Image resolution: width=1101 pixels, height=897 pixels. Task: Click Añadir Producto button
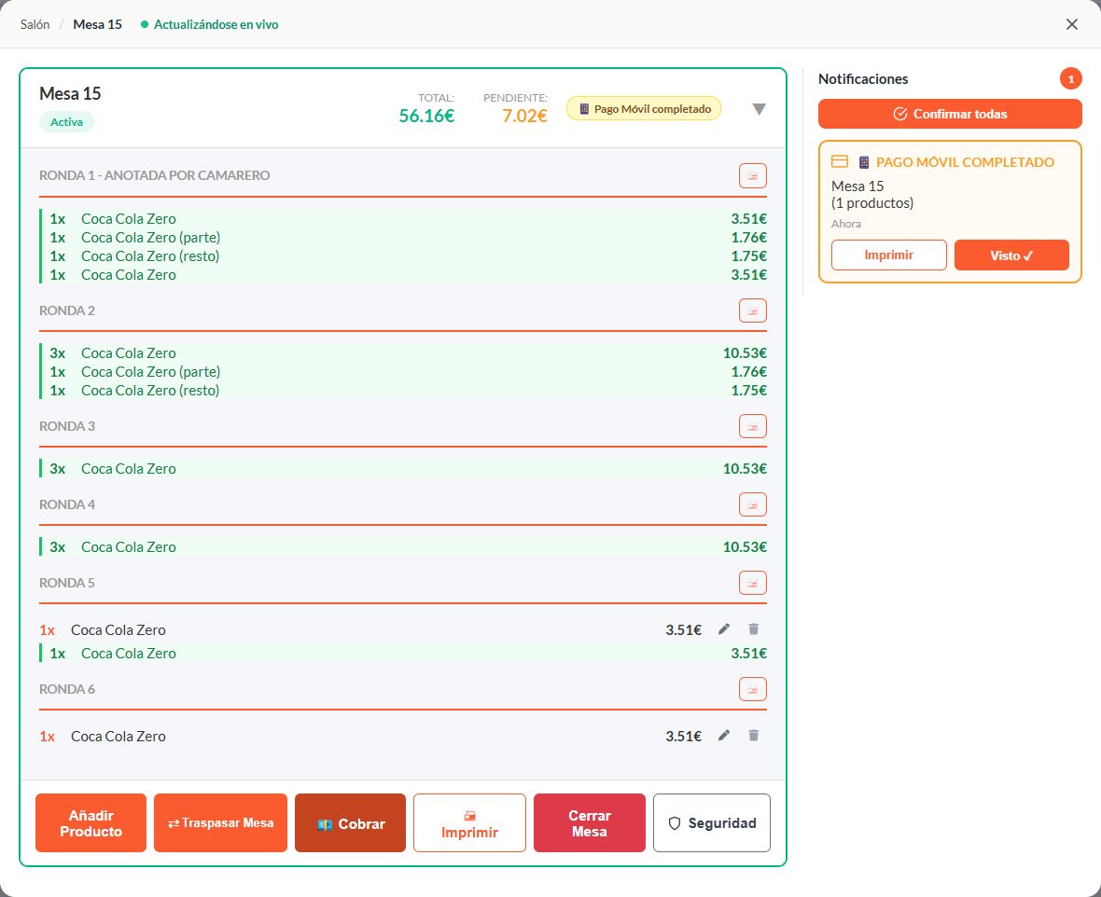pos(91,822)
